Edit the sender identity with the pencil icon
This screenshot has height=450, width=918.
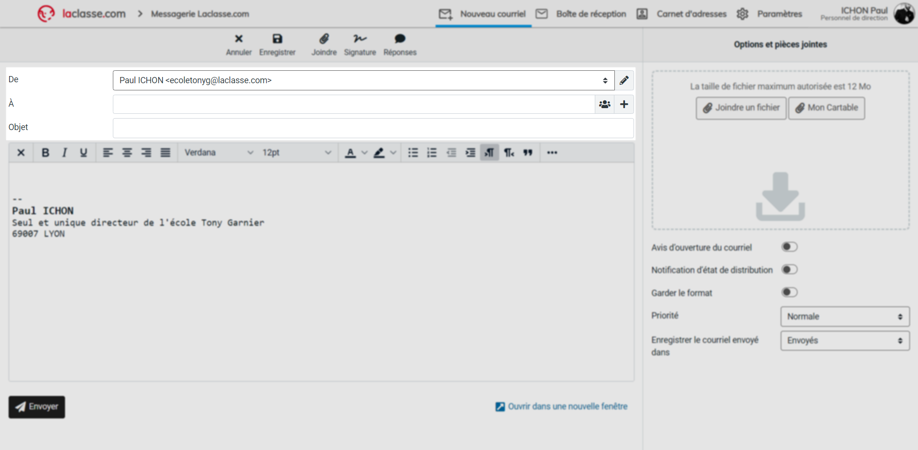[x=624, y=80]
